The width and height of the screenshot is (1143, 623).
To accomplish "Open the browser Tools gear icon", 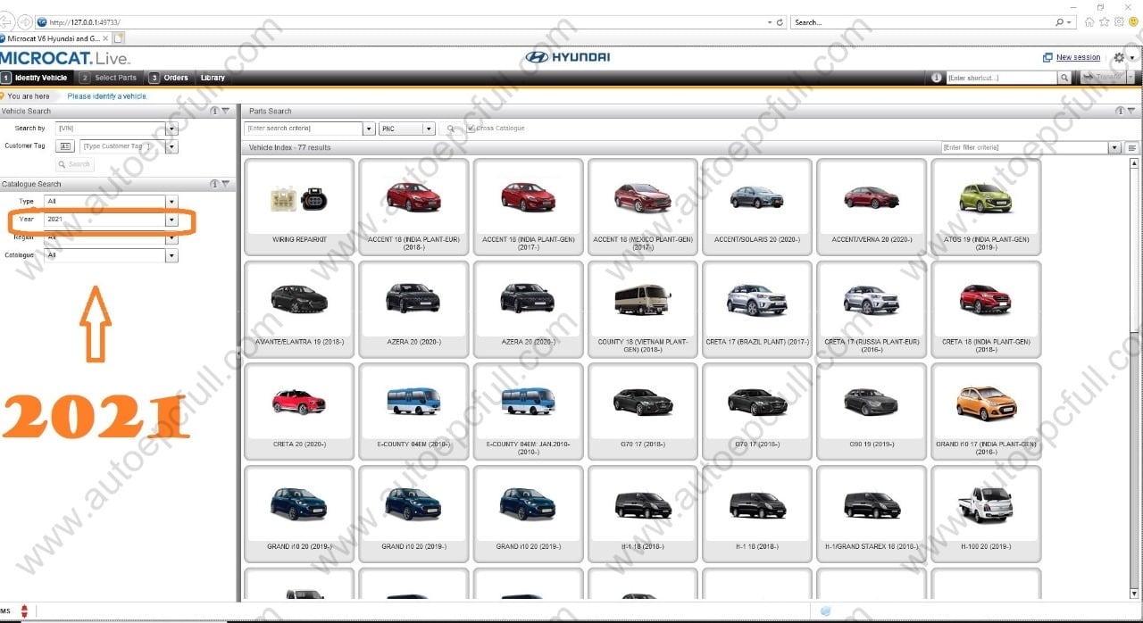I will click(1119, 22).
